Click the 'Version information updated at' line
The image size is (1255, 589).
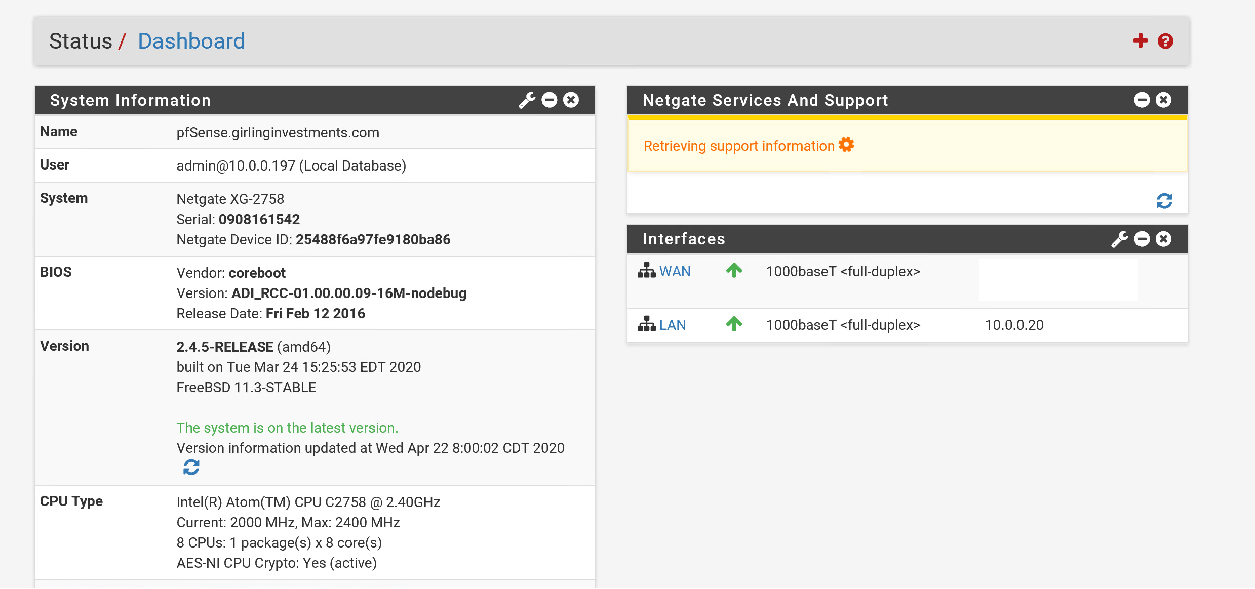point(370,448)
